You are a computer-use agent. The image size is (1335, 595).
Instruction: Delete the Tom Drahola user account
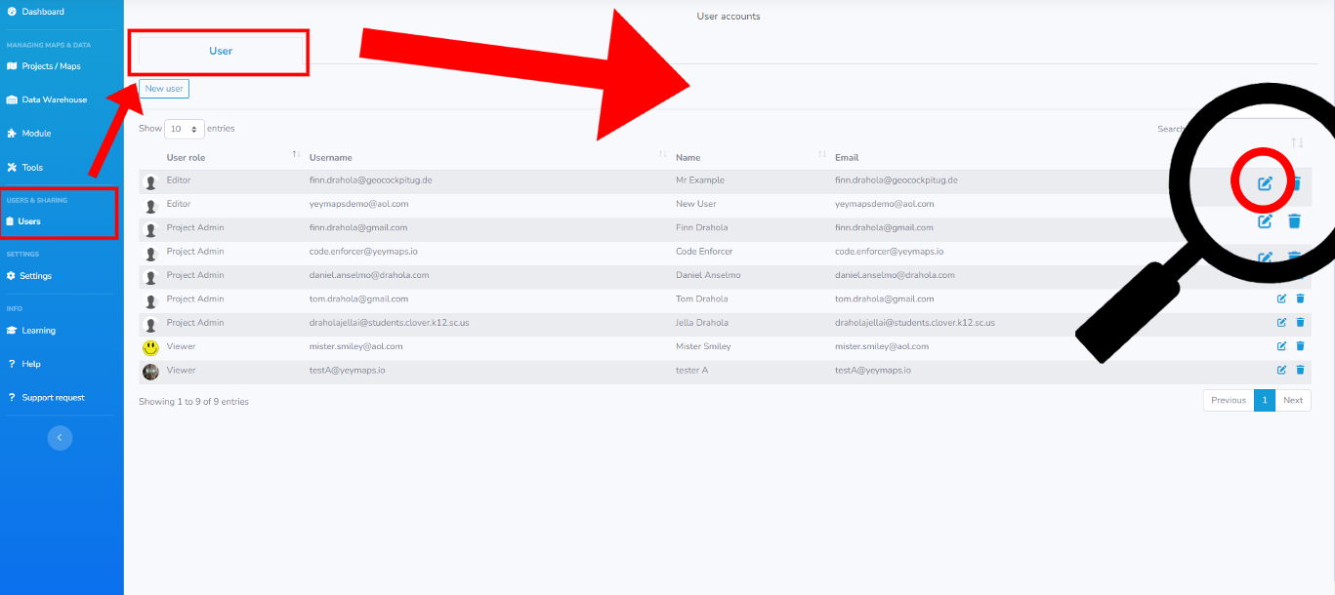[x=1300, y=299]
